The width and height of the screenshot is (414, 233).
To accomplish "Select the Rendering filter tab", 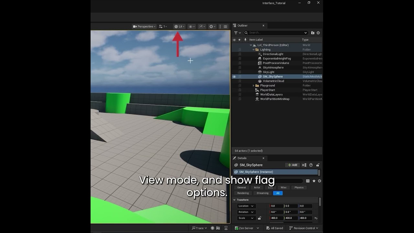I will pyautogui.click(x=243, y=193).
